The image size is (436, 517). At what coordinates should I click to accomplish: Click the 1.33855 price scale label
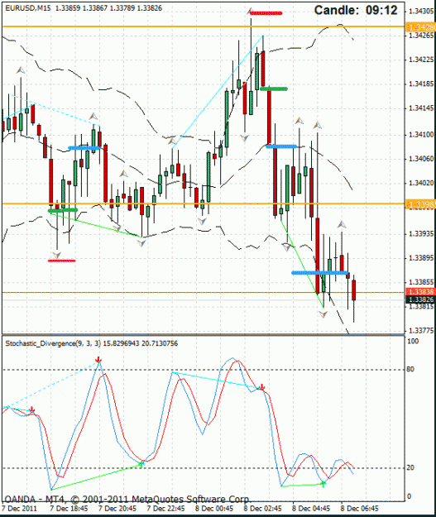click(421, 282)
